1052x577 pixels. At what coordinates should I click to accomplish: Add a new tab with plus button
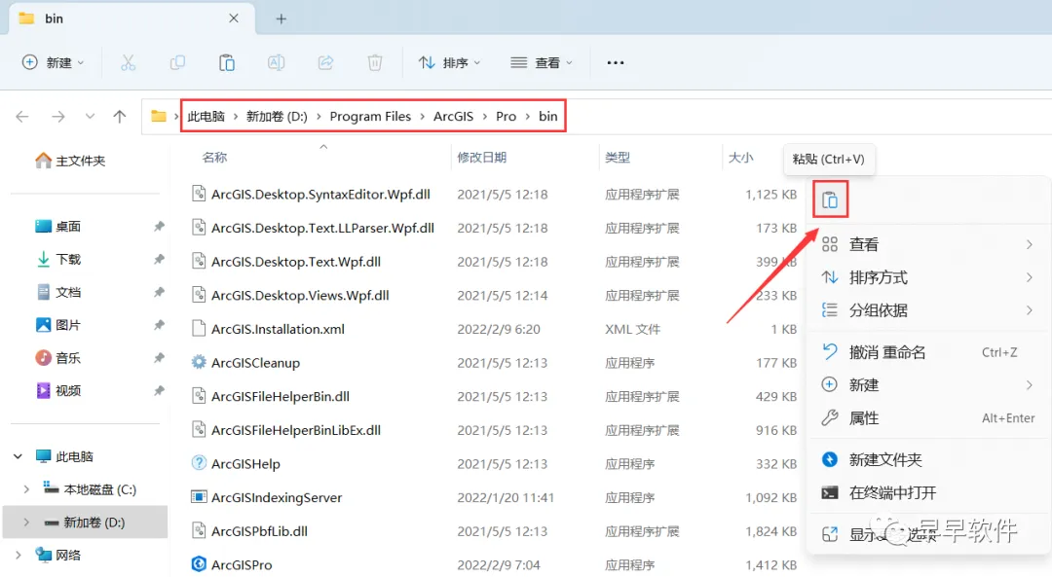click(x=282, y=18)
